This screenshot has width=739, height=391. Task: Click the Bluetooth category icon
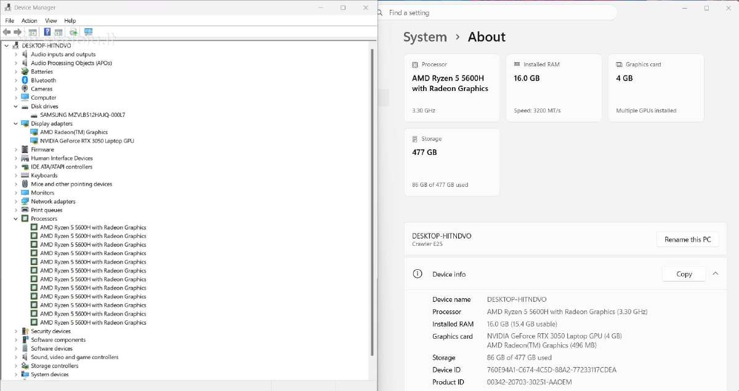(x=25, y=81)
